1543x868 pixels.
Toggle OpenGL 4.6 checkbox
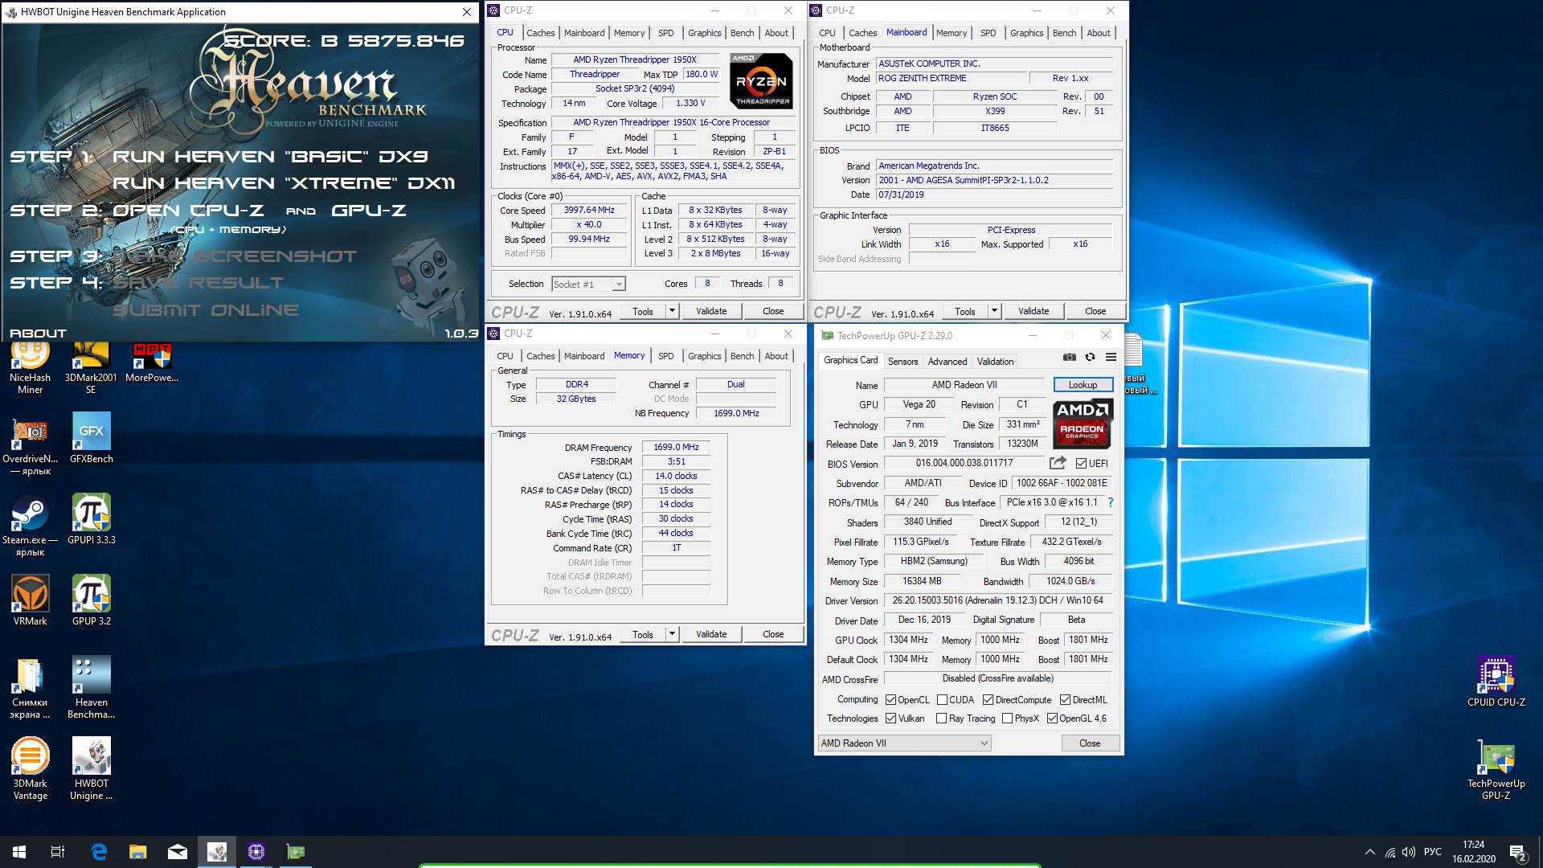(x=1052, y=719)
